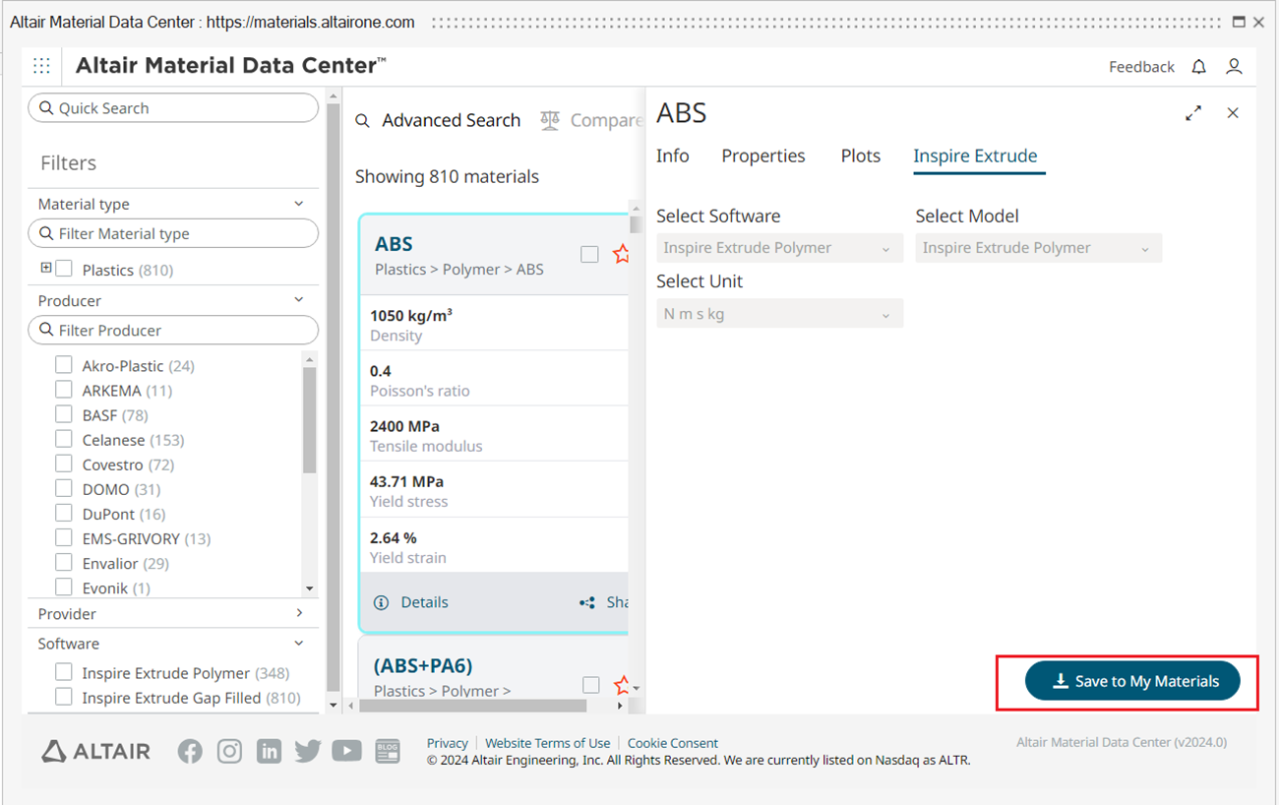Click Save to My Materials button
The height and width of the screenshot is (805, 1279).
tap(1132, 681)
